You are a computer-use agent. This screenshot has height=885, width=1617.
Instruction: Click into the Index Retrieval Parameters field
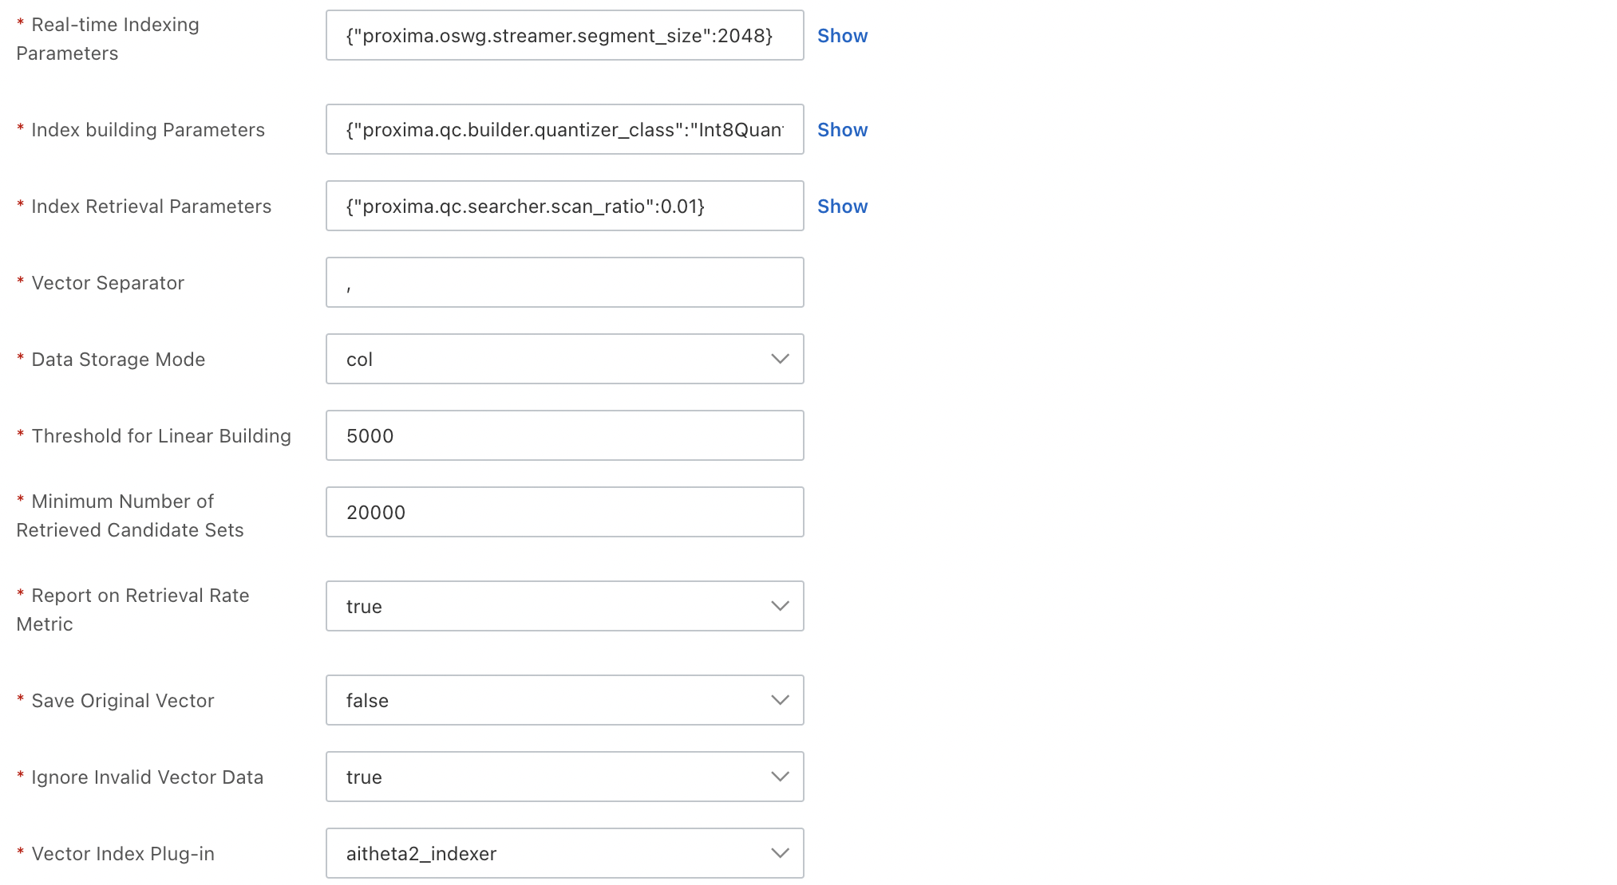564,206
